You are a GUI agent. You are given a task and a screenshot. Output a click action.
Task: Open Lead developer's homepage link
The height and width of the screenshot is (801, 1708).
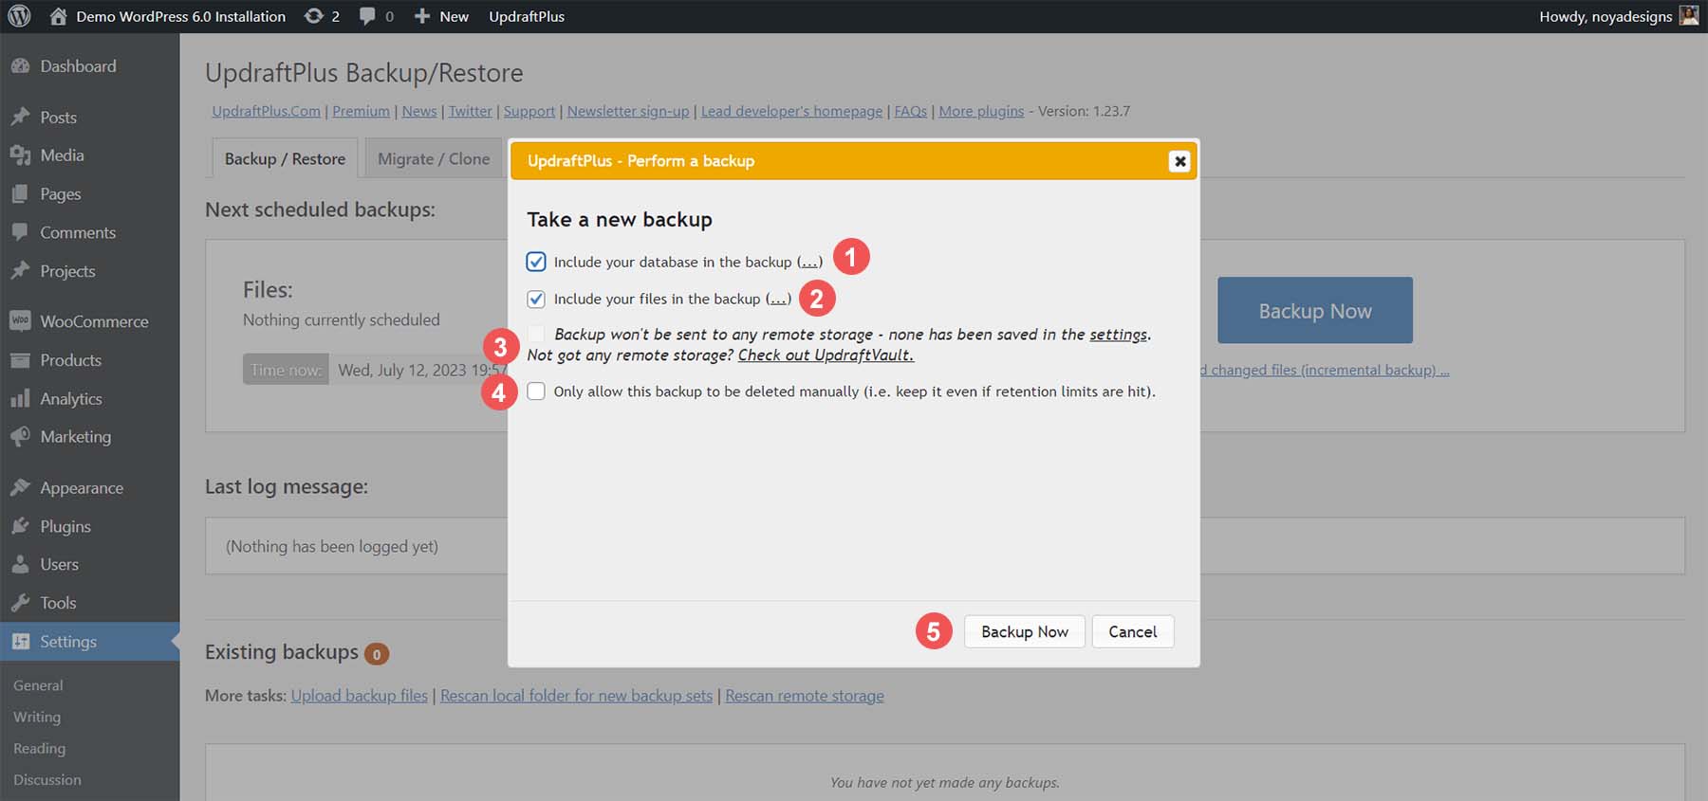[791, 111]
